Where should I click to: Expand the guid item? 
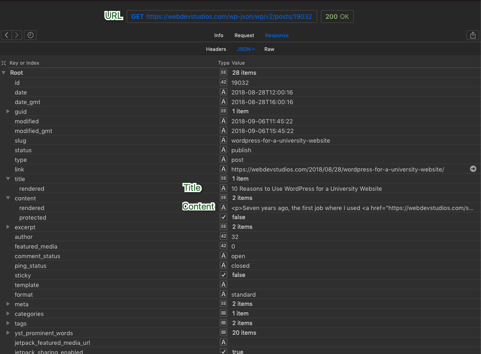[8, 111]
